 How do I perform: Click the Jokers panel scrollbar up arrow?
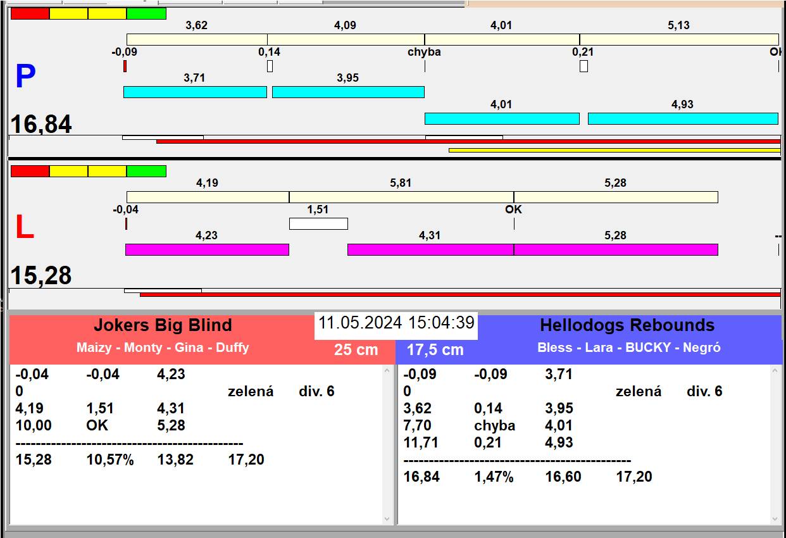tap(387, 371)
